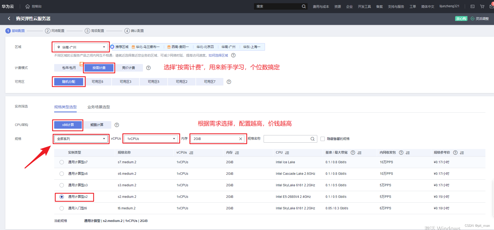The image size is (494, 230).
Task: Select 可用区7 availability zone
Action: pos(210,82)
